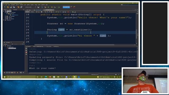Screen dimensions: 169x95
Task: Click the Re-run icon in Output panel
Action: [x=26, y=48]
